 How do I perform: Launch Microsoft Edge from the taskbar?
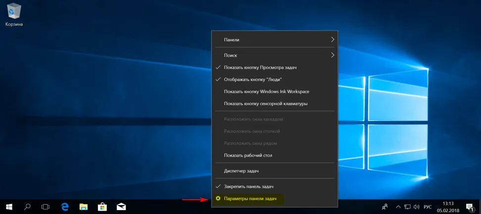point(65,207)
